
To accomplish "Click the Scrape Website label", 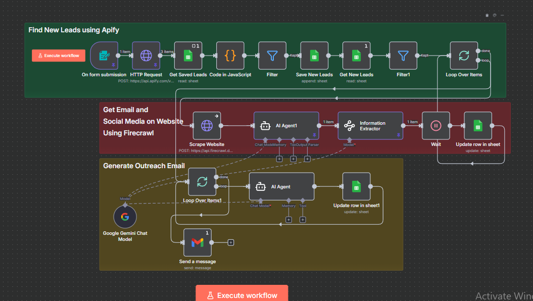I will (207, 144).
